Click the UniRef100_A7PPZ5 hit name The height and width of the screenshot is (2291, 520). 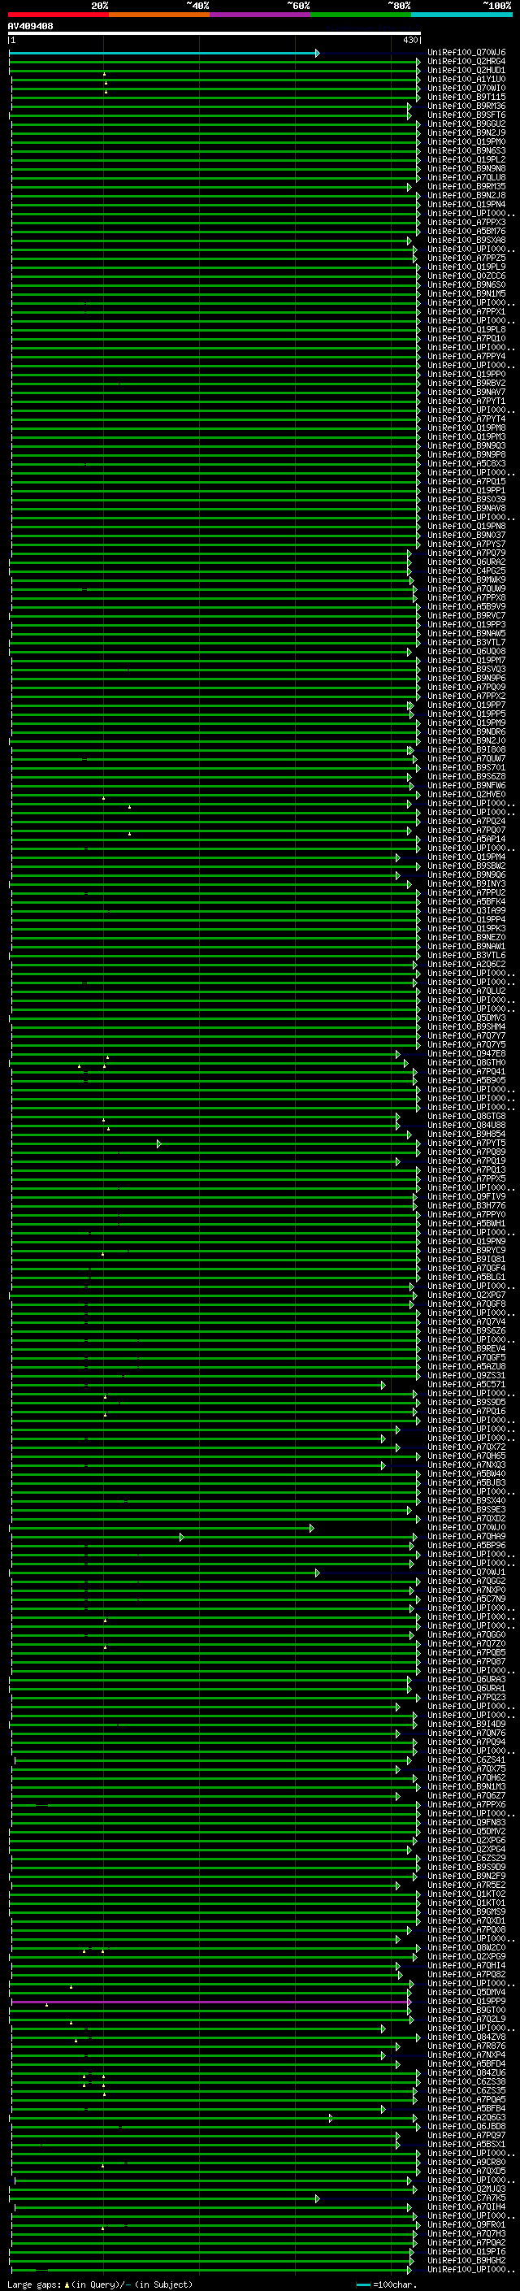pyautogui.click(x=466, y=258)
